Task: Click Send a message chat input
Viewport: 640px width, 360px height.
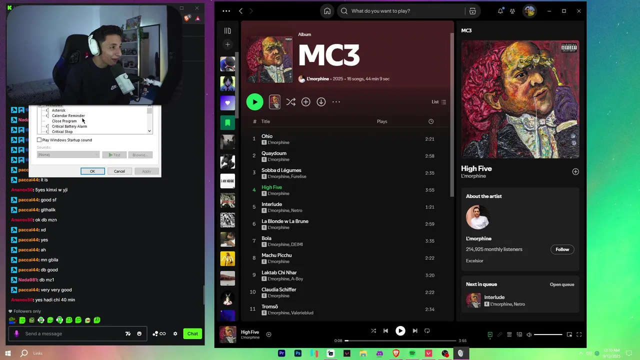Action: (x=72, y=333)
